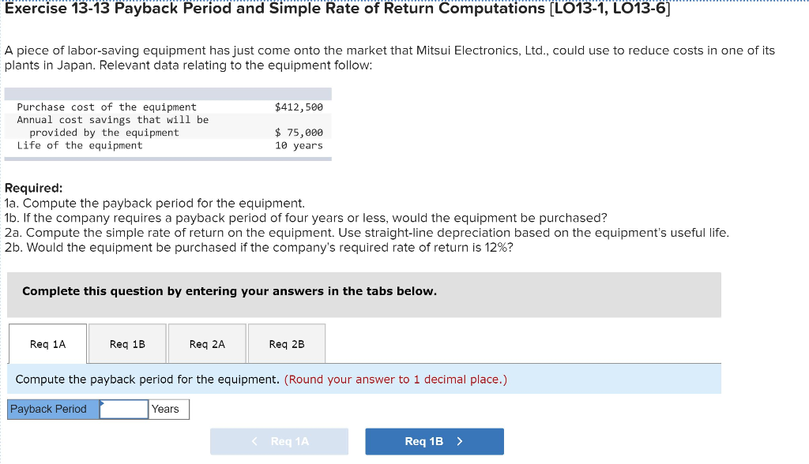Select the Req 2A tab

click(207, 344)
